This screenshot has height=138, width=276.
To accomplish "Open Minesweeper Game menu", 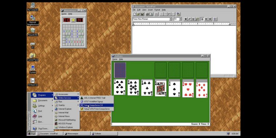I will click(64, 14).
